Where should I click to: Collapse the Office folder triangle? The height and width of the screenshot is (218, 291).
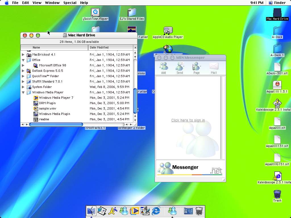coord(23,60)
